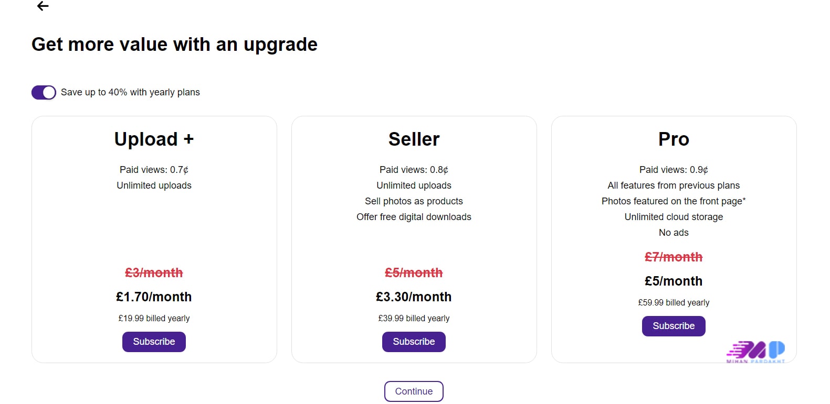Toggle the yearly plans savings switch

pyautogui.click(x=44, y=93)
